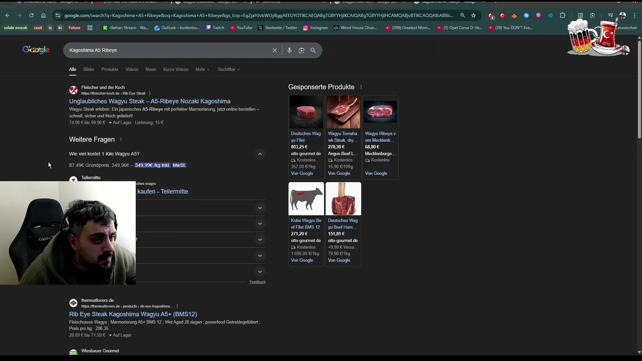Open the Outlook bookmark

pos(177,28)
